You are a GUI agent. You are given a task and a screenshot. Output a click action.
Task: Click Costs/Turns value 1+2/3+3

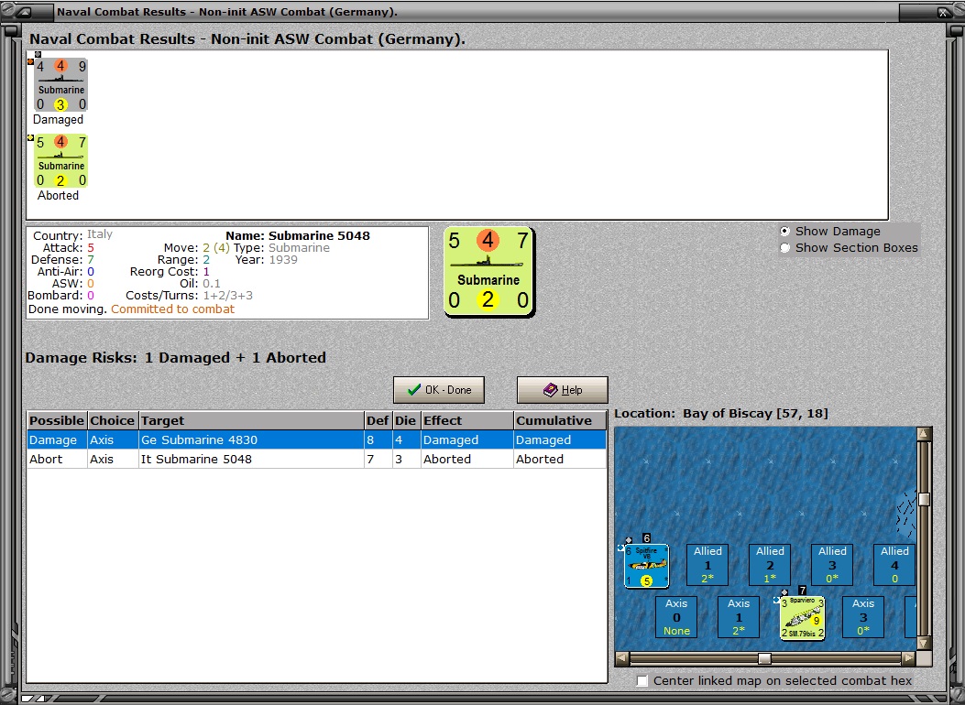click(x=227, y=296)
